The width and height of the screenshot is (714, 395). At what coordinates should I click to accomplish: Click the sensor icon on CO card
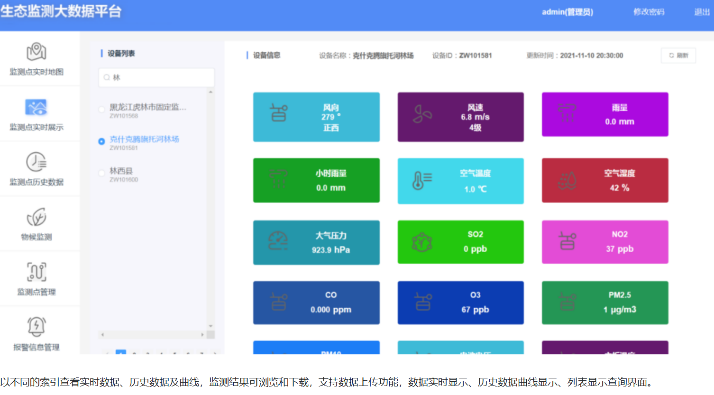[279, 302]
